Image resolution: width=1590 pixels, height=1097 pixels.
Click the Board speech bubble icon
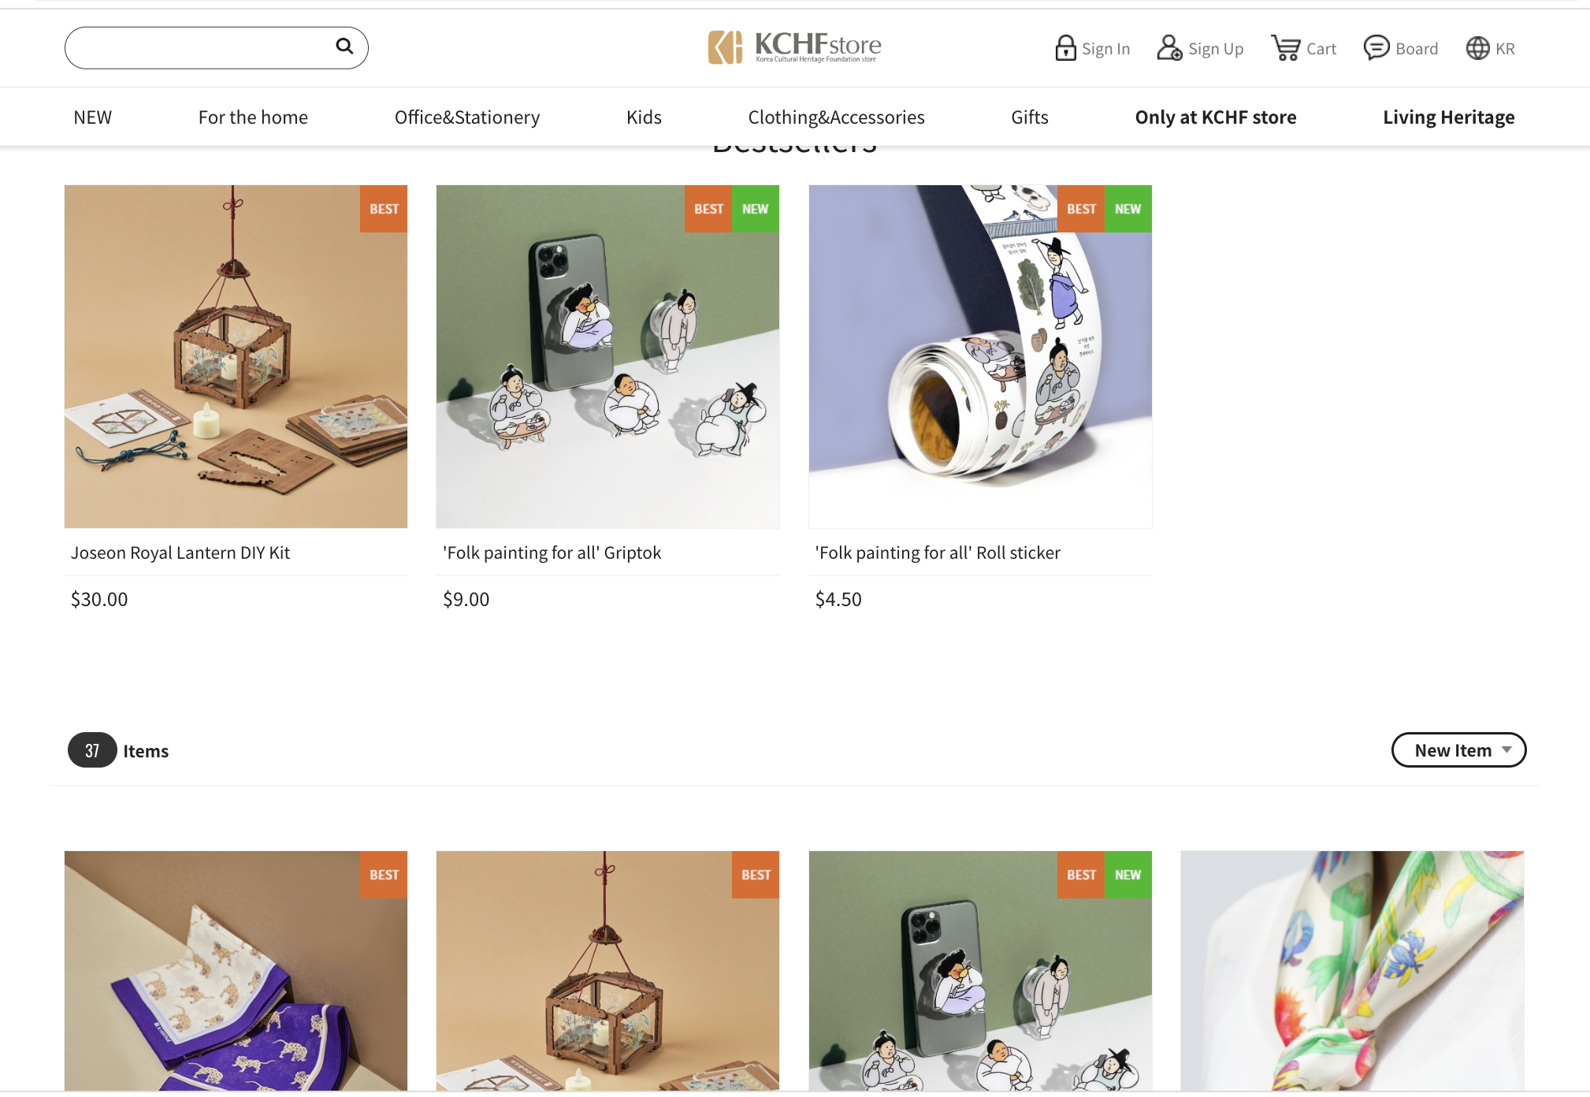1376,48
